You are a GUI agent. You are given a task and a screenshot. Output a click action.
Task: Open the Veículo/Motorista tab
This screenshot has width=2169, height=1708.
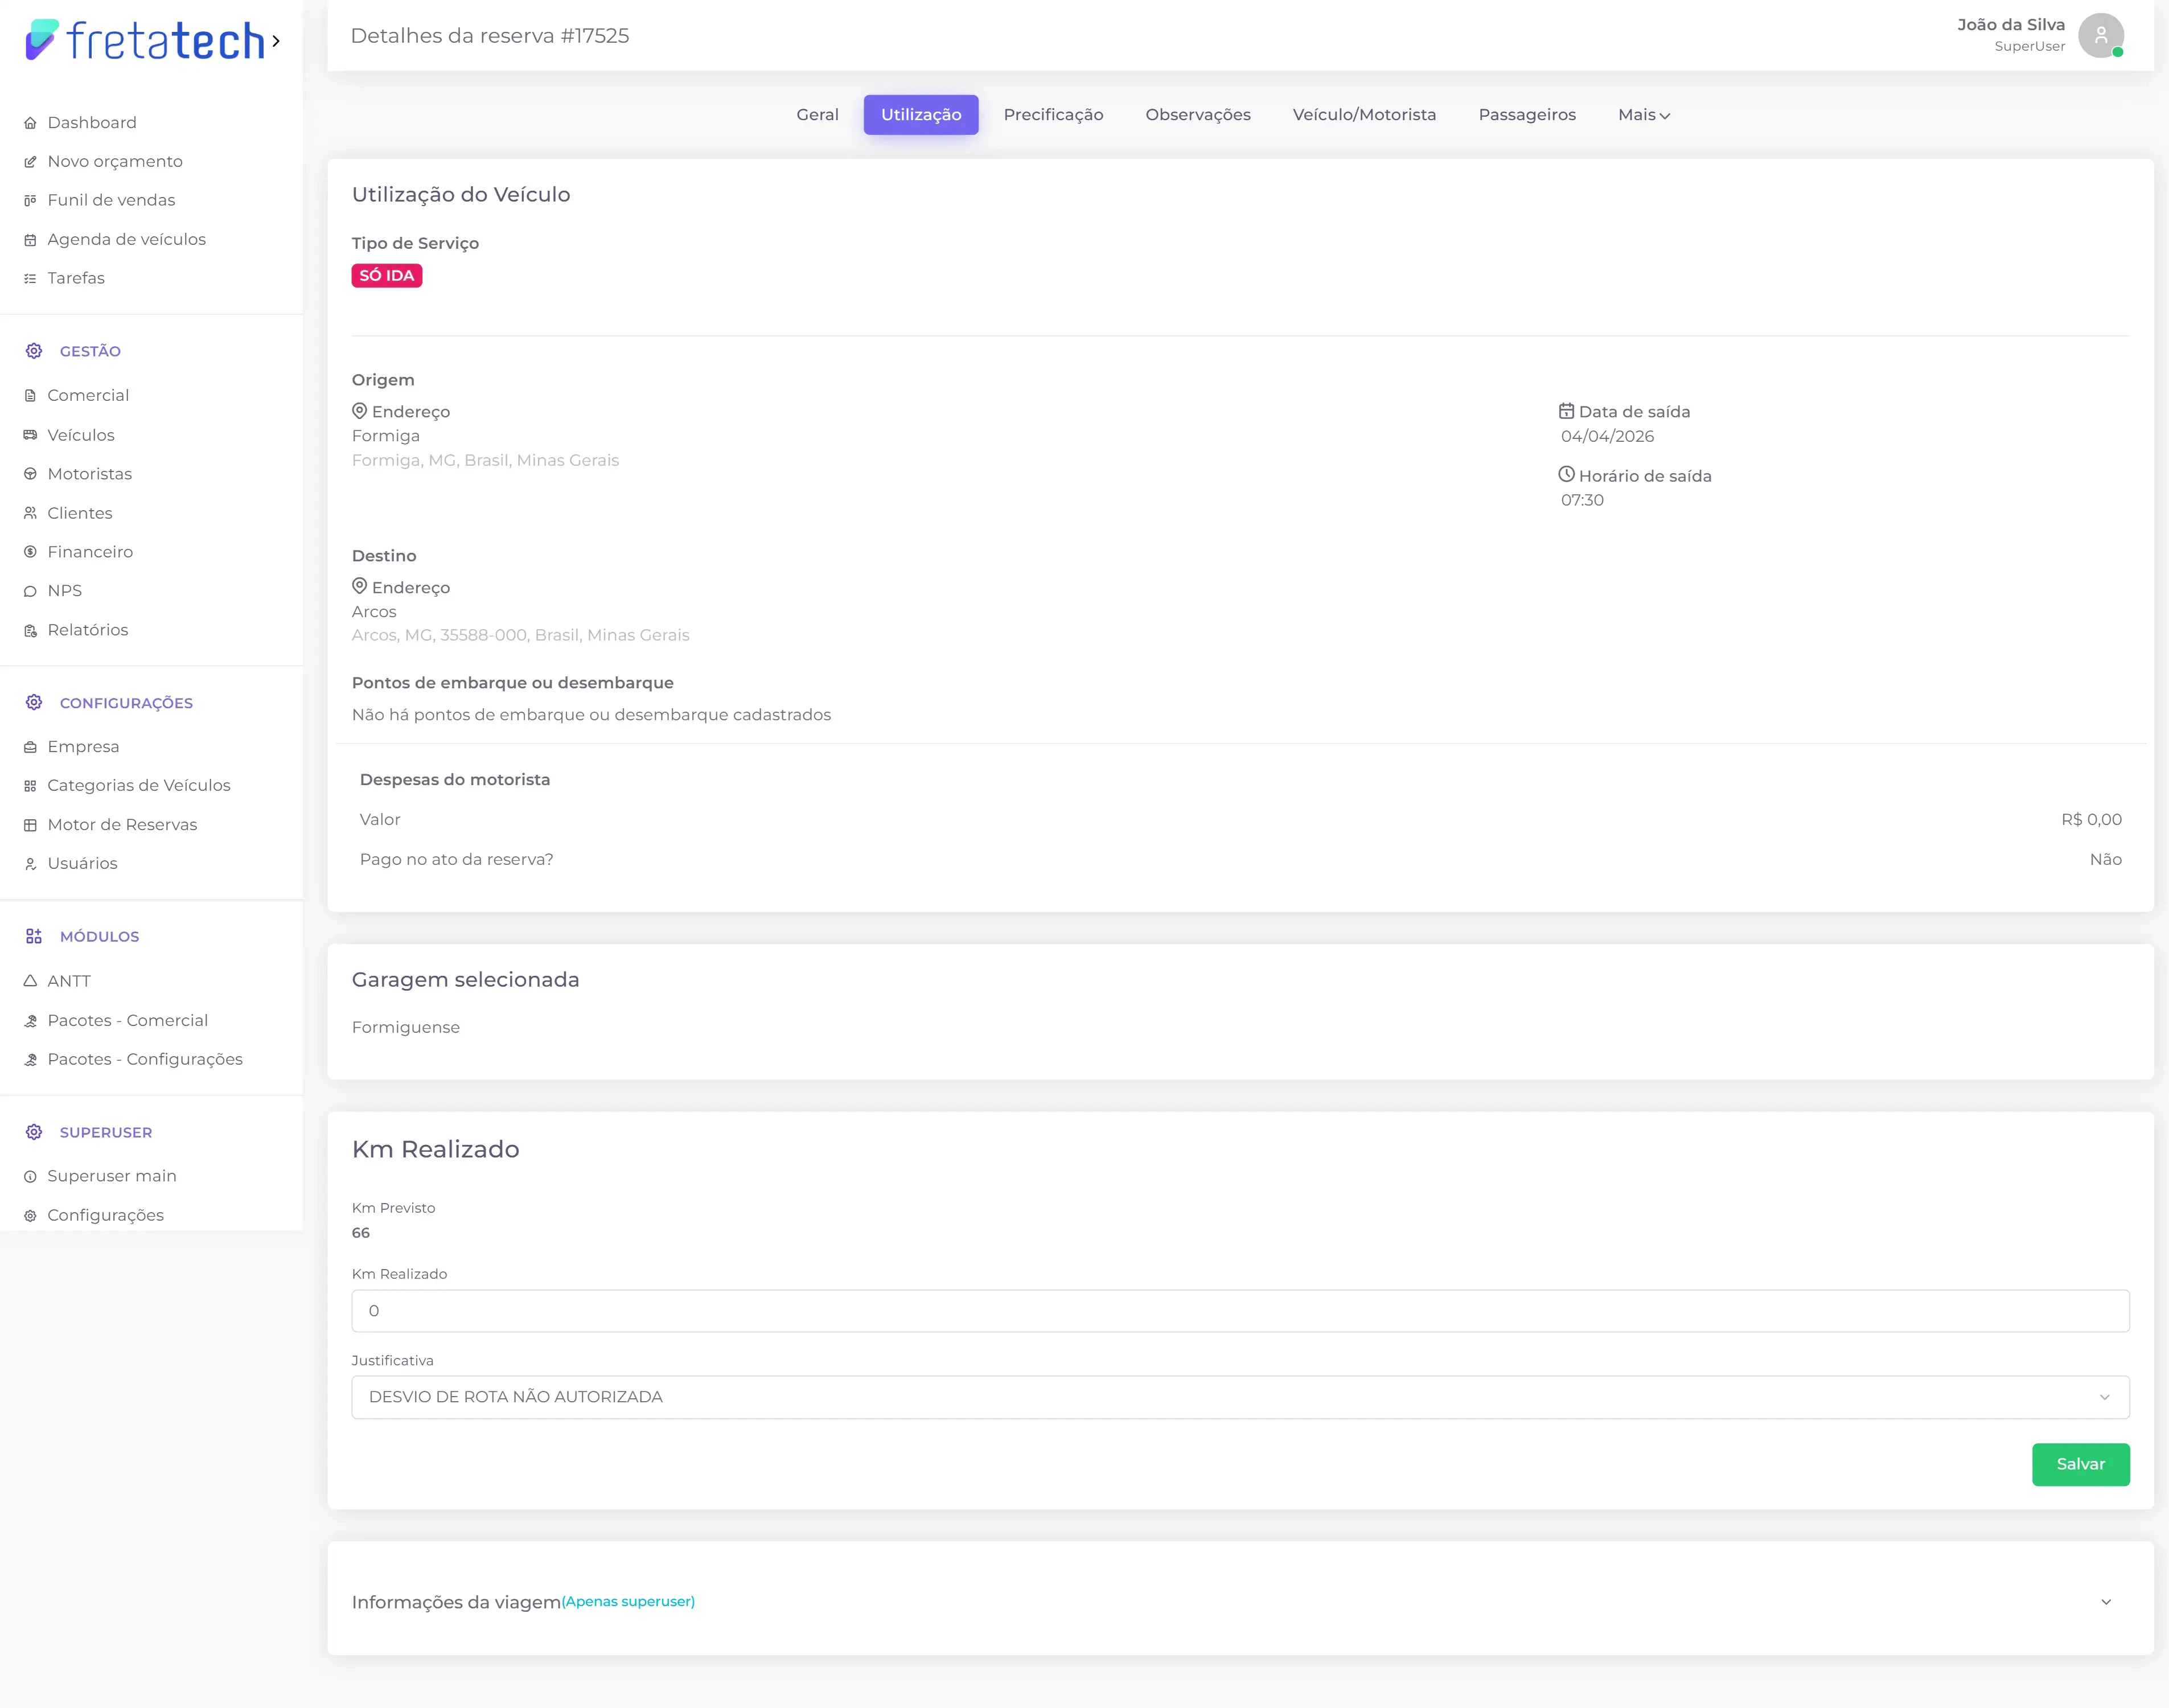click(x=1364, y=115)
